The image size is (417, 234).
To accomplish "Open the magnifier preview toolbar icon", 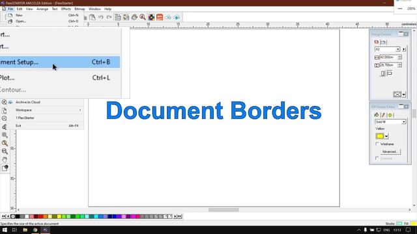I will click(x=143, y=18).
